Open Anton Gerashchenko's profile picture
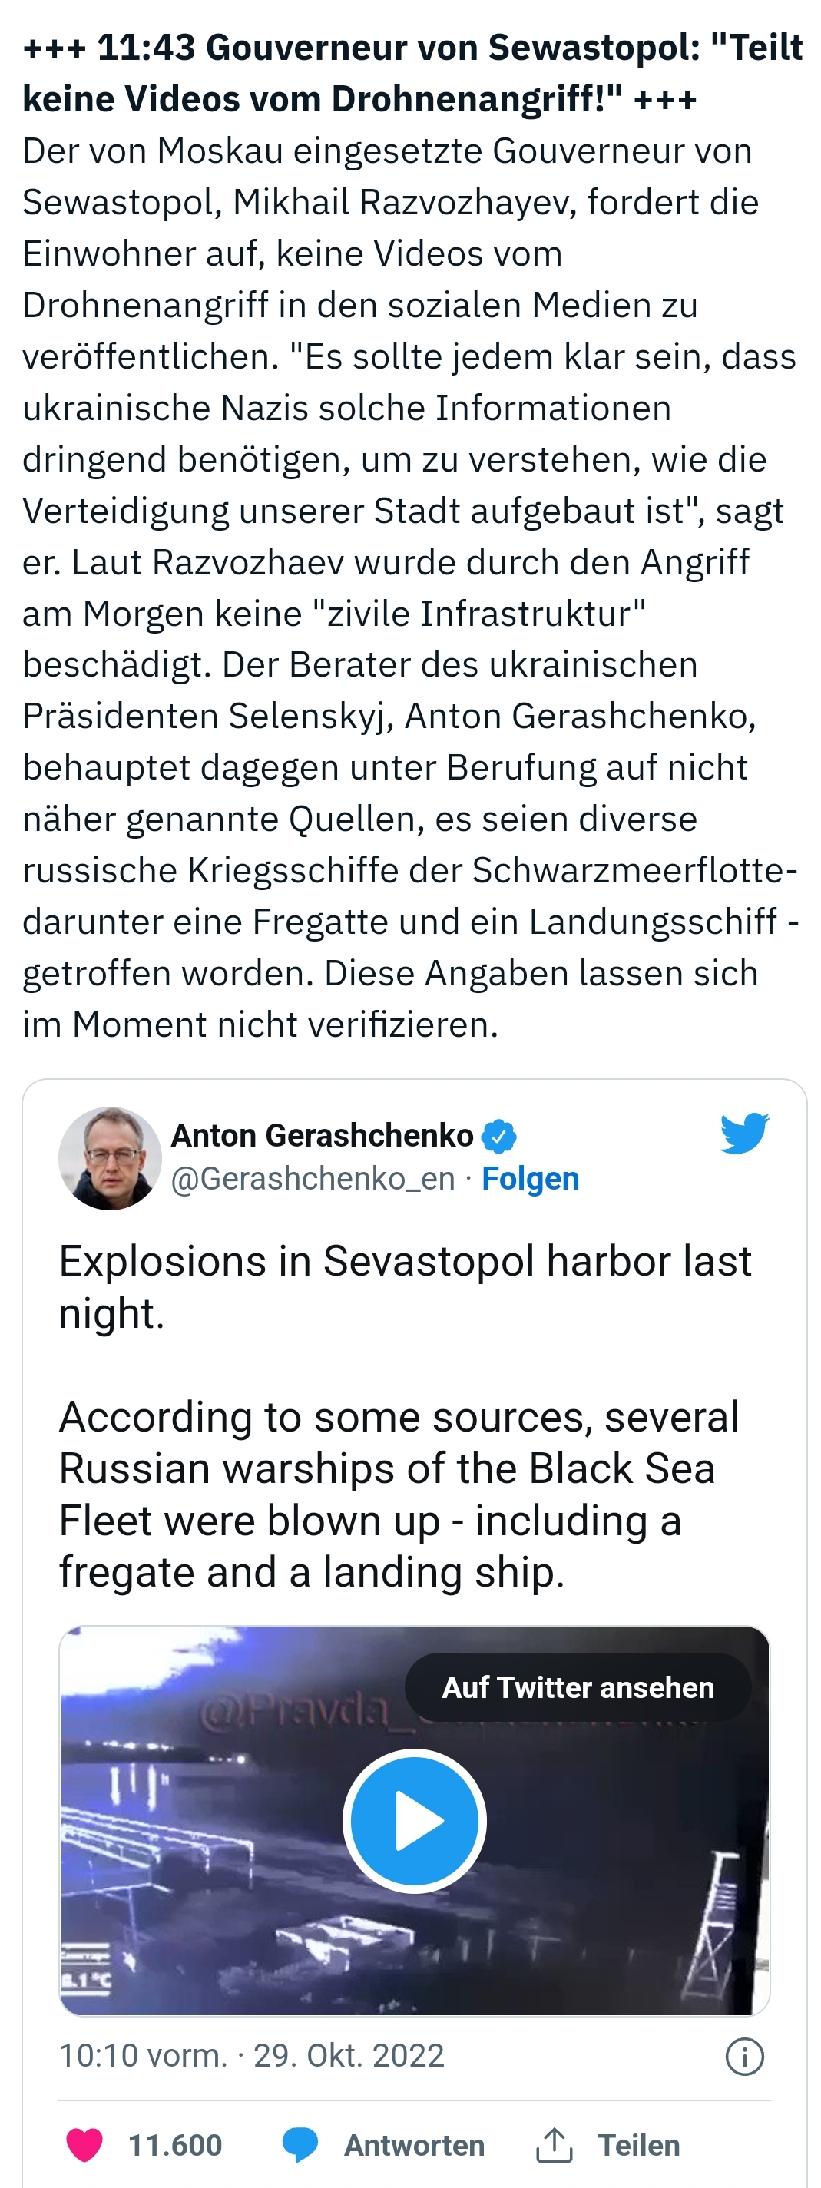 tap(110, 1157)
